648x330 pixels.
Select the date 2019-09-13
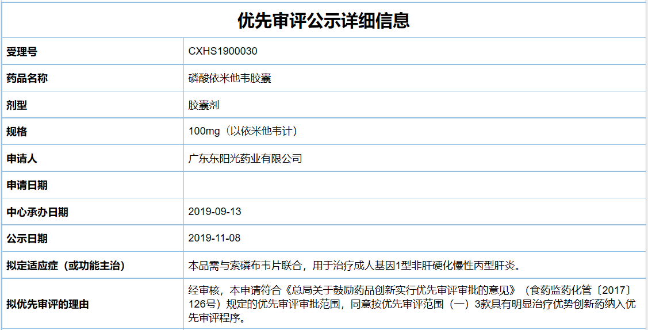click(x=214, y=212)
